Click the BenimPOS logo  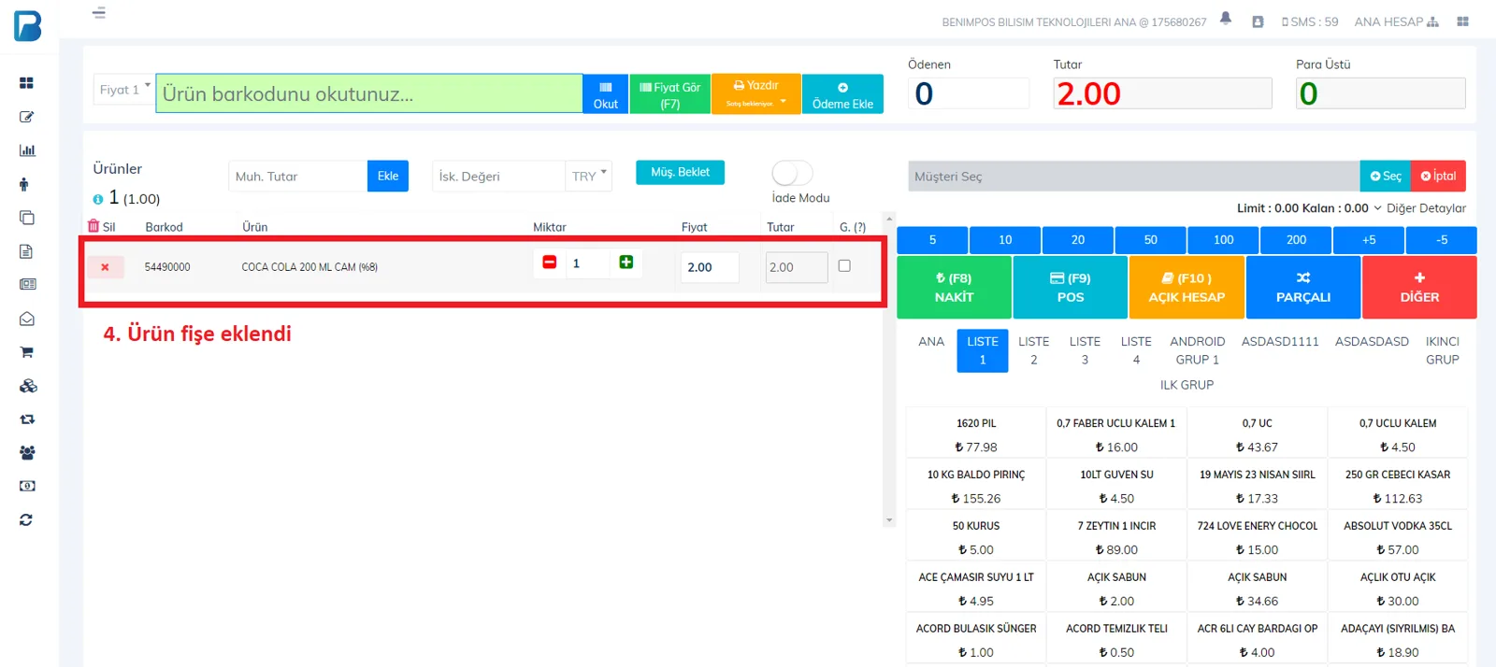[28, 26]
